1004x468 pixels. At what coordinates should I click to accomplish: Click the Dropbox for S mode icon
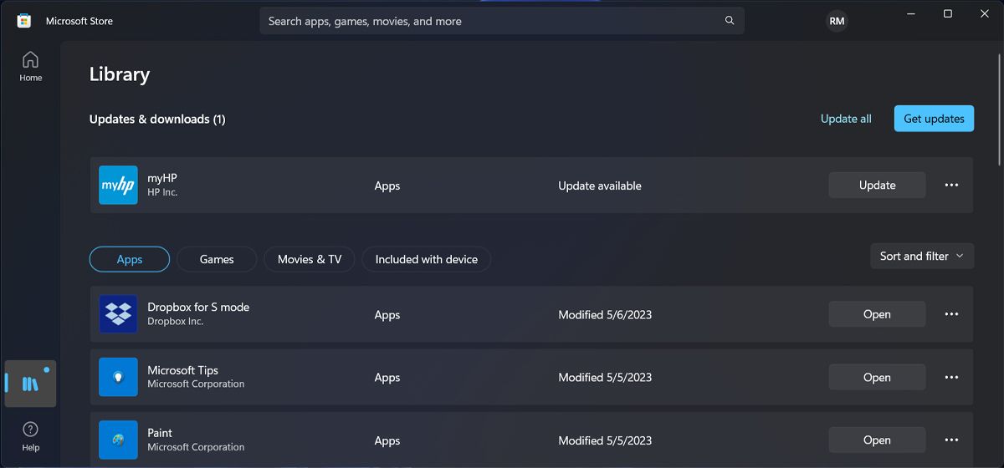118,314
